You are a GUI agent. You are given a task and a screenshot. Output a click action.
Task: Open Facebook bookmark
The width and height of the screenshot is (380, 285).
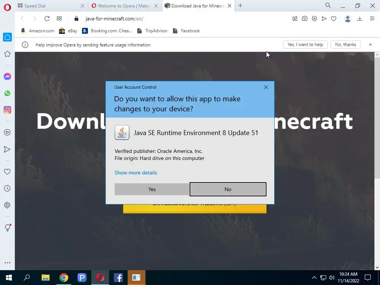click(186, 31)
